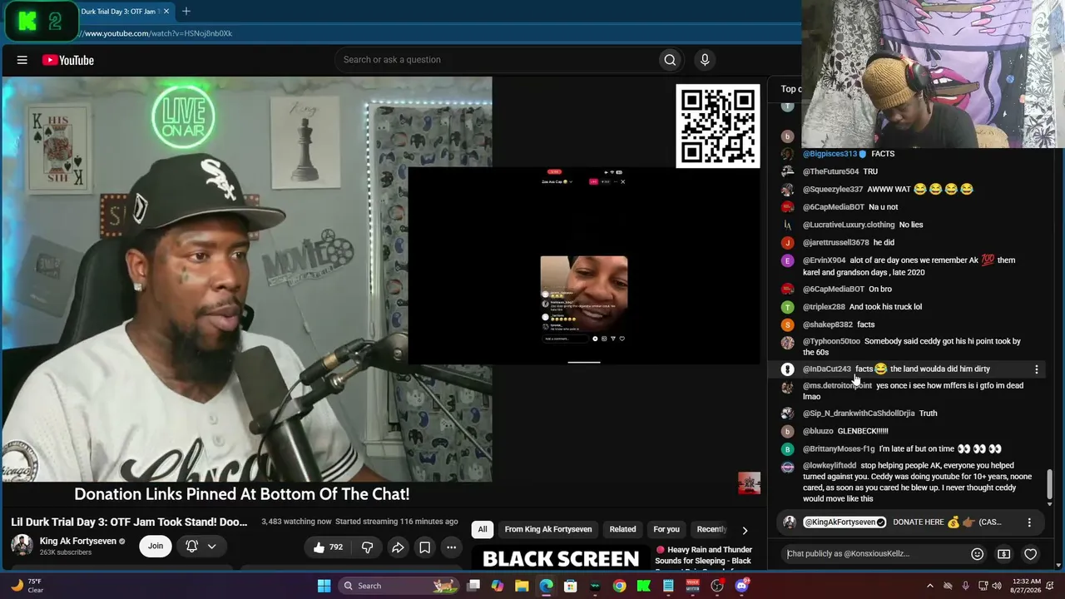This screenshot has width=1065, height=599.
Task: Open the Windows Start menu
Action: [324, 586]
